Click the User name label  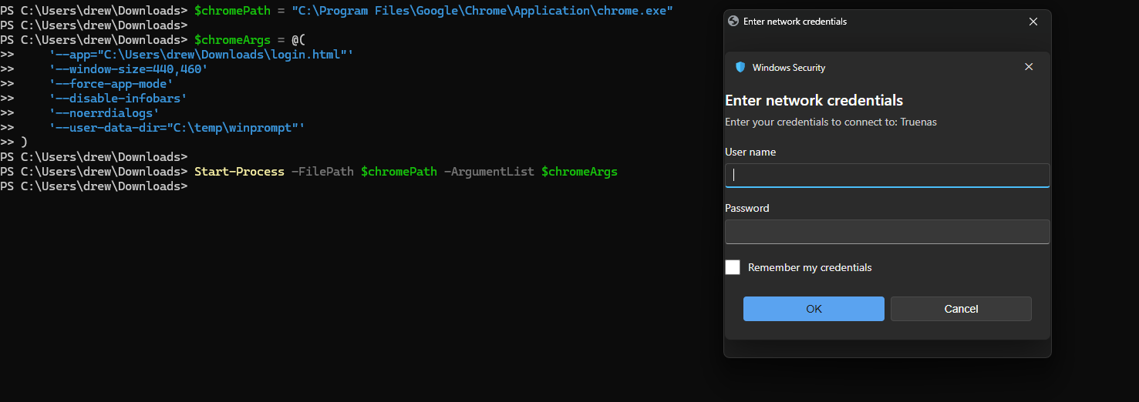coord(750,152)
